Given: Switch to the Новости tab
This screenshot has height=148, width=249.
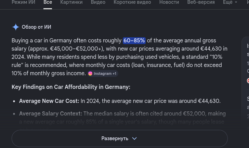Looking at the screenshot, I should pyautogui.click(x=169, y=2).
